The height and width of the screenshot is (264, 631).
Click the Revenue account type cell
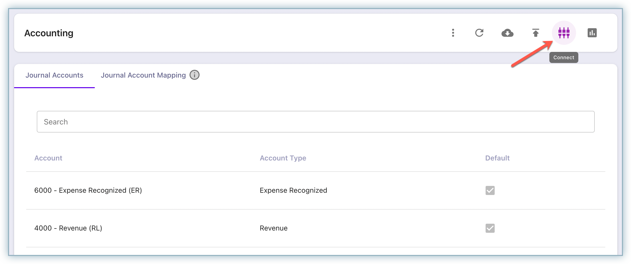tap(273, 228)
